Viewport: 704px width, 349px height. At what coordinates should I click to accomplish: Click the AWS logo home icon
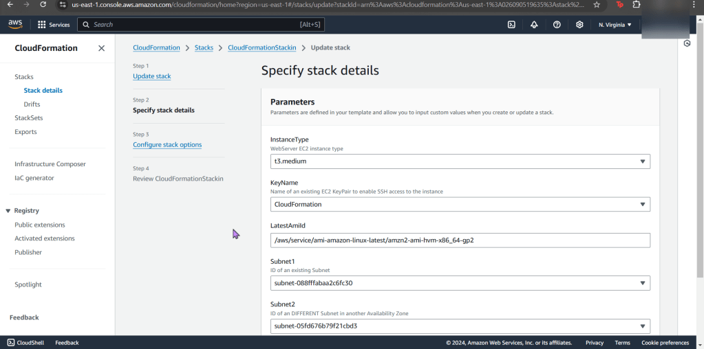(15, 24)
